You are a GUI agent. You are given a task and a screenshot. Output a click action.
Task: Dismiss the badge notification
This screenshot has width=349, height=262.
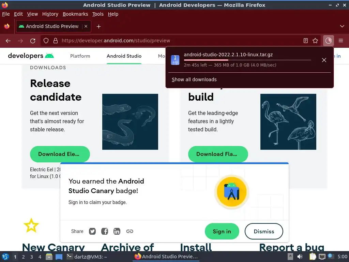(x=264, y=231)
